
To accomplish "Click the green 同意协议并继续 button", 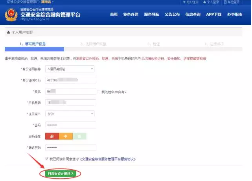I will click(60, 174).
